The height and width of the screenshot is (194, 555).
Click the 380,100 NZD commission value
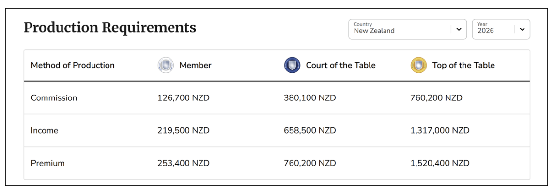(x=309, y=98)
